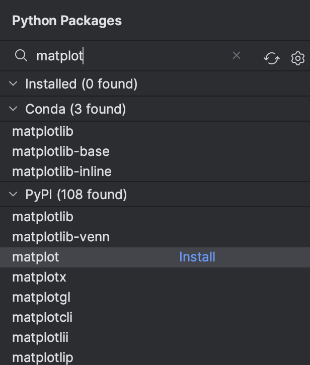
Task: Click the search magnifier icon
Action: point(21,56)
